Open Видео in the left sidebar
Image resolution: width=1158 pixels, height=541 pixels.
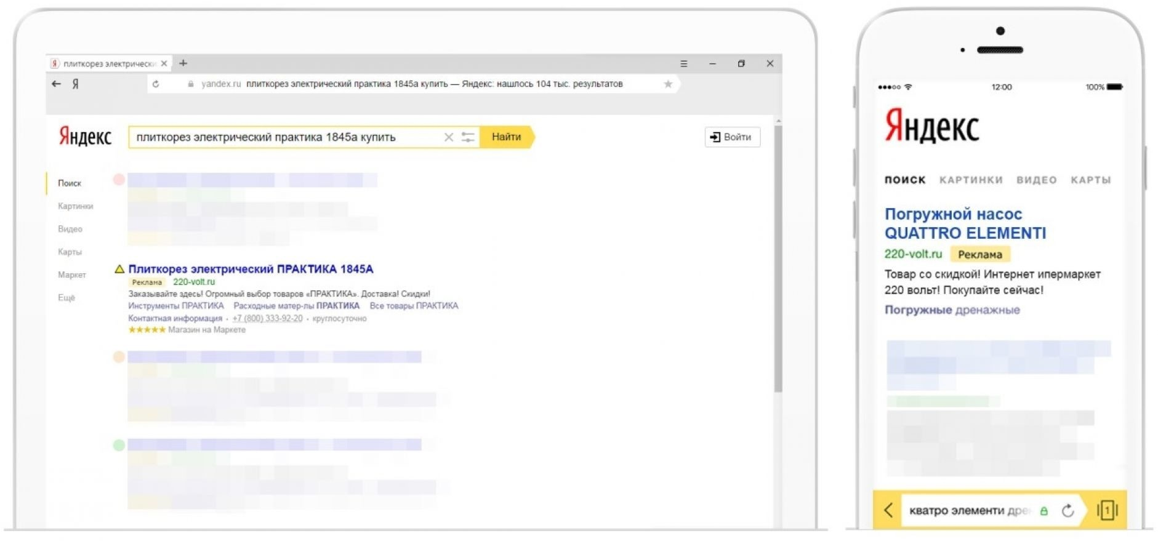tap(70, 229)
